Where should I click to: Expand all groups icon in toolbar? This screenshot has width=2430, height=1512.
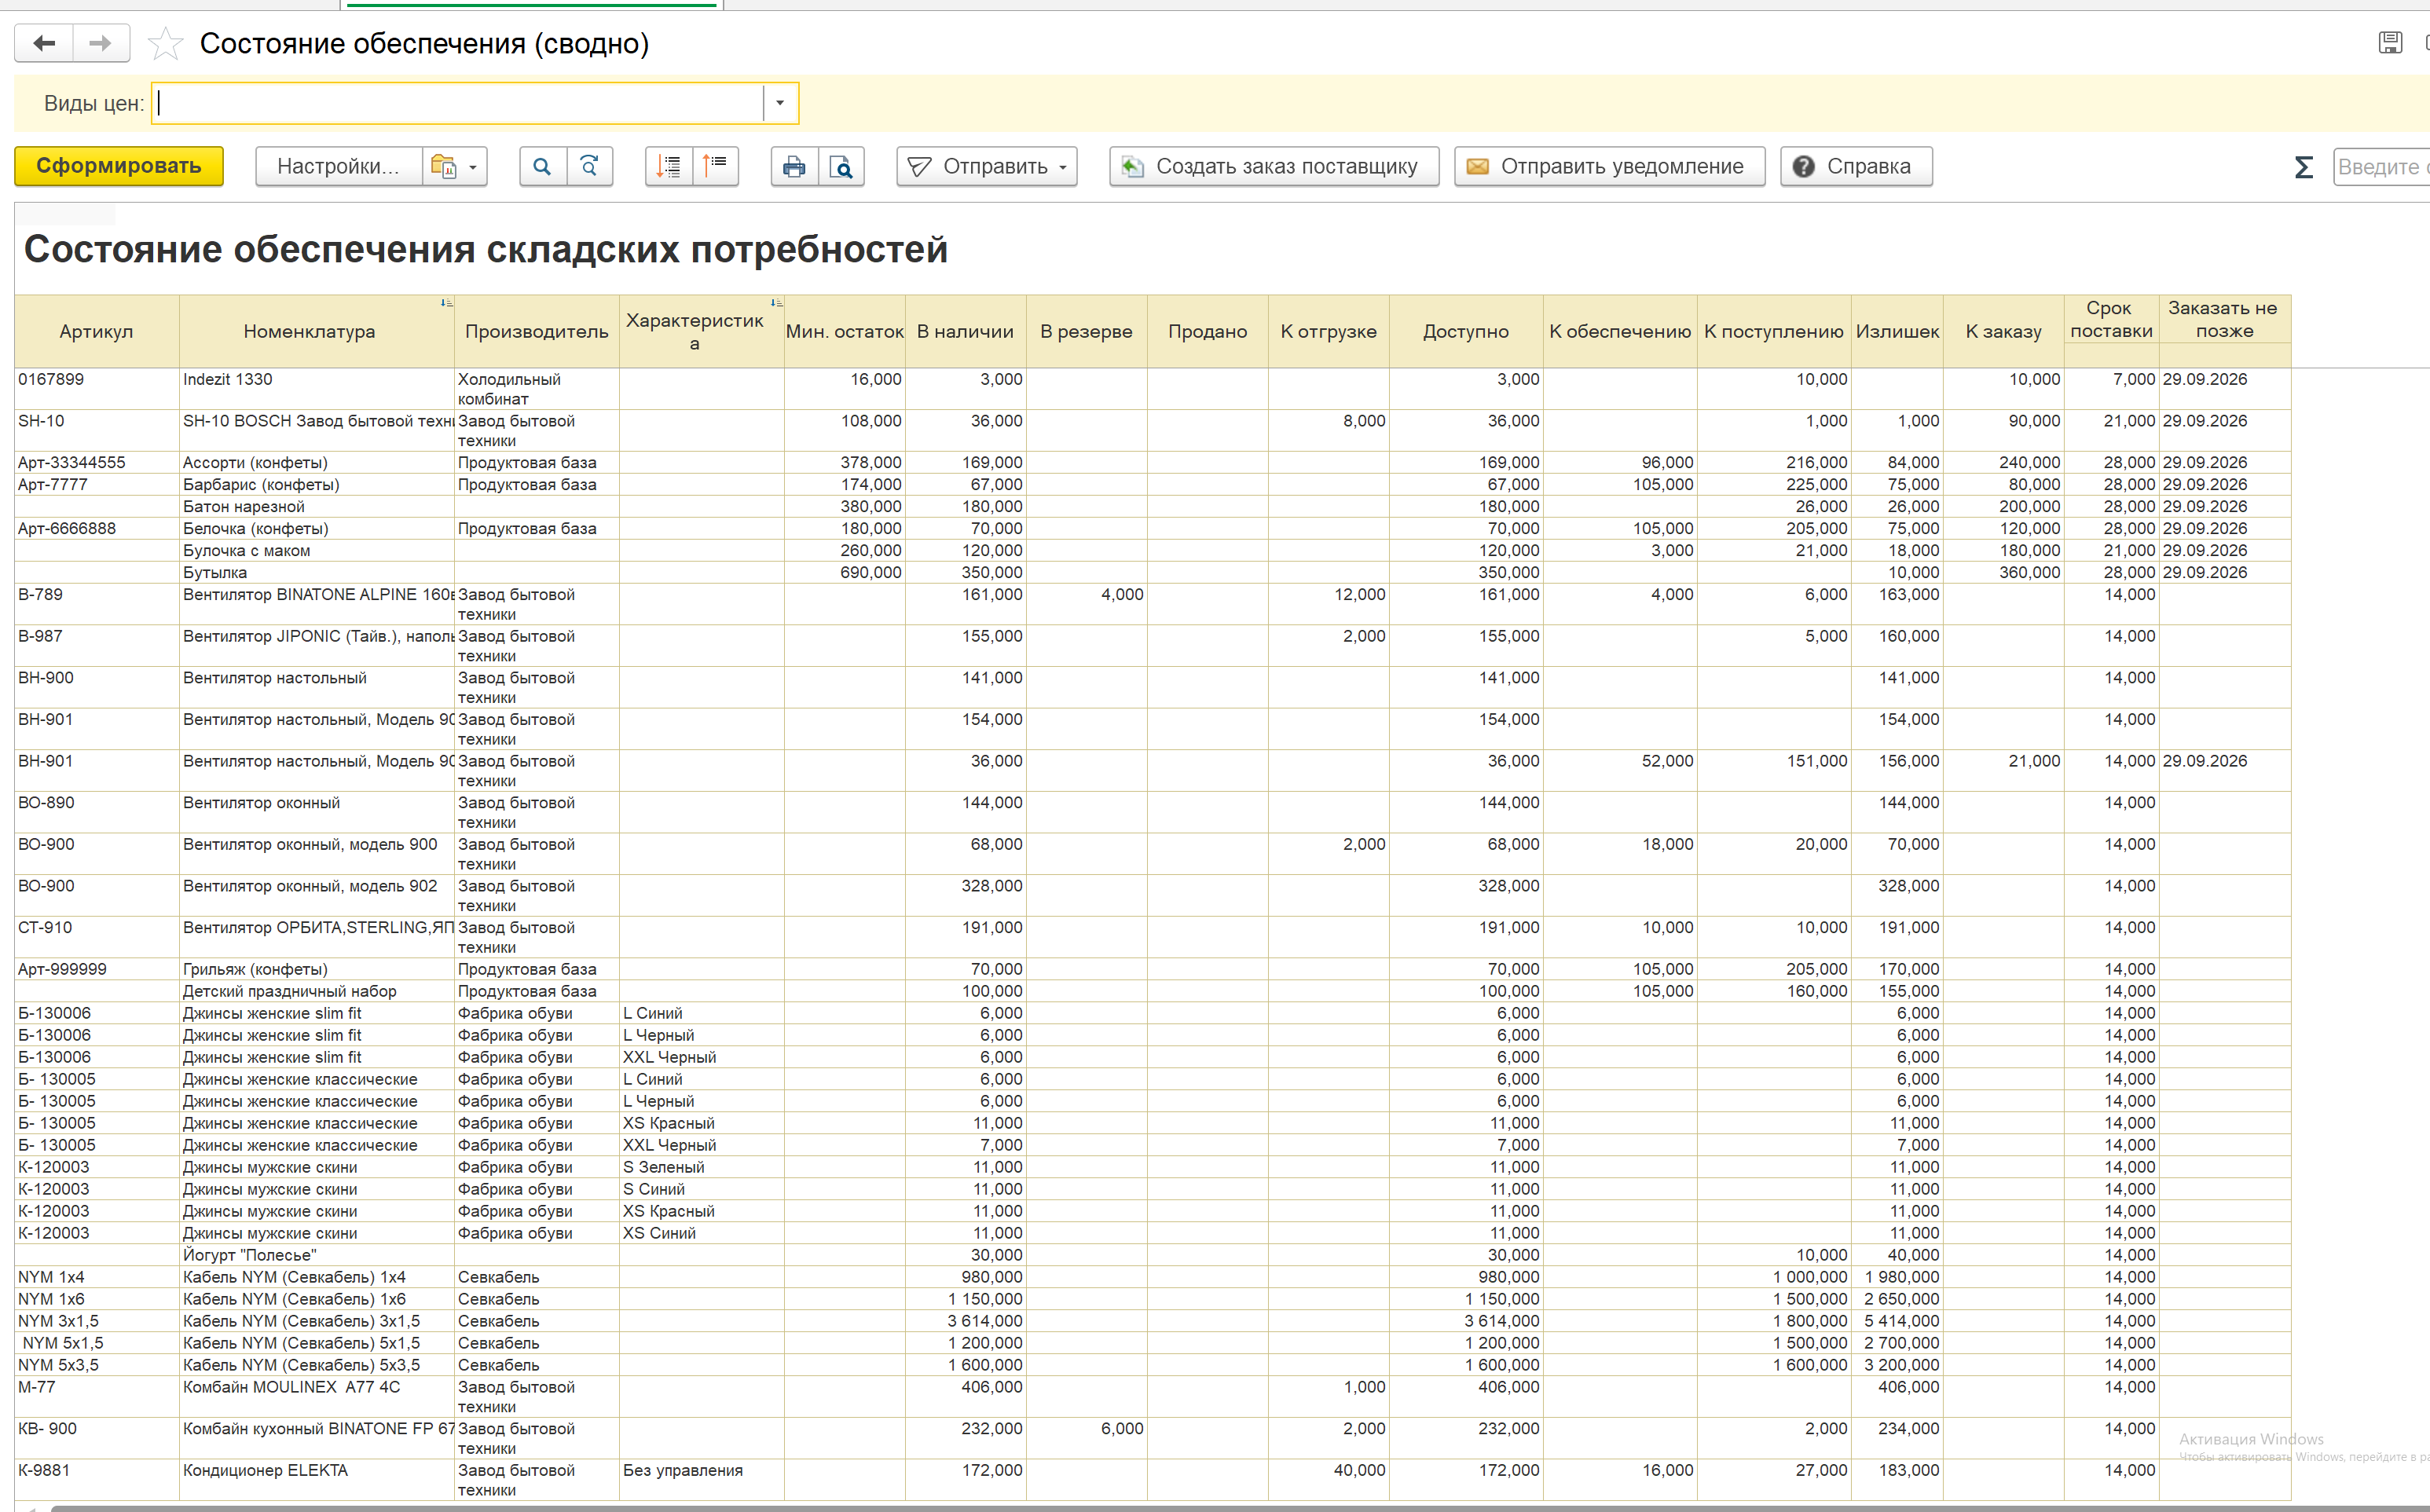click(668, 166)
